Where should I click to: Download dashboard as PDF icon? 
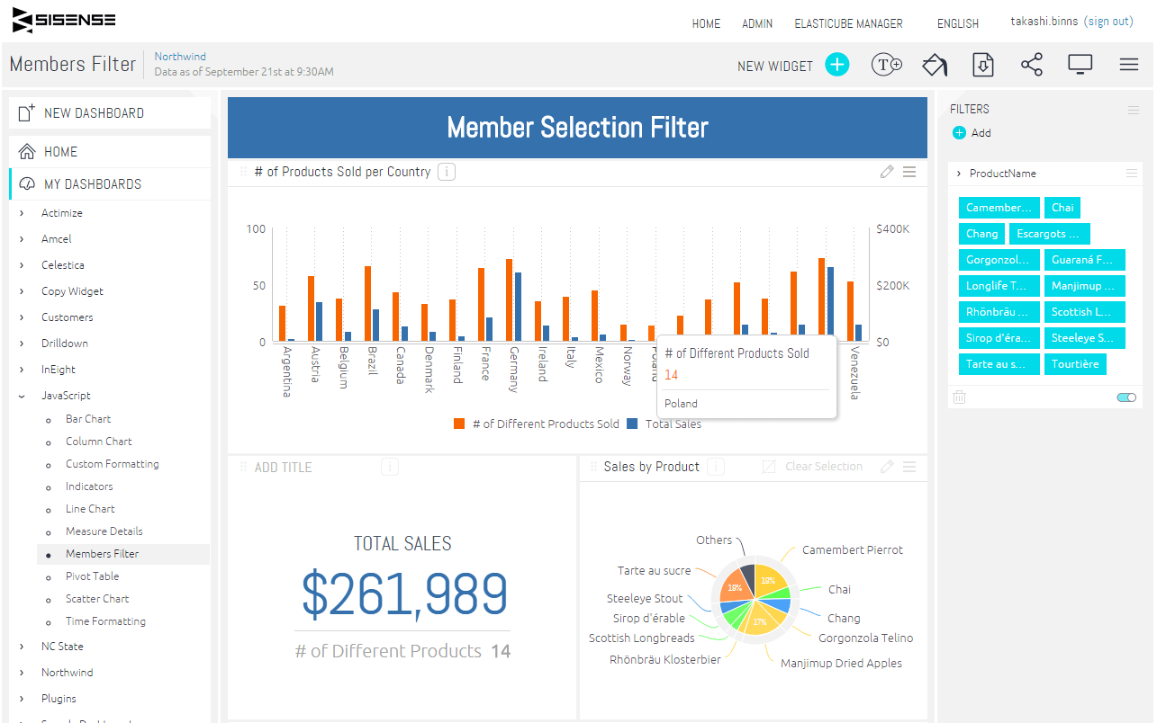pyautogui.click(x=983, y=65)
